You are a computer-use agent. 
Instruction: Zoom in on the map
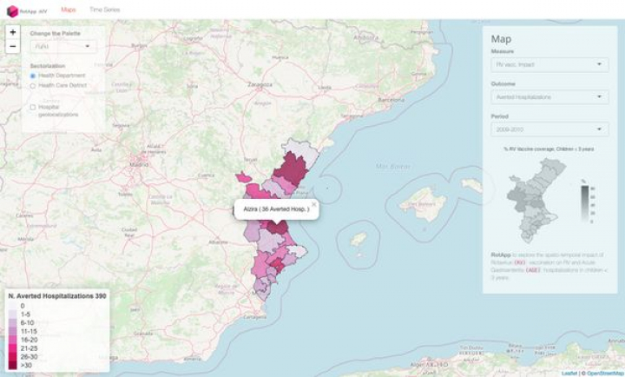[x=12, y=31]
